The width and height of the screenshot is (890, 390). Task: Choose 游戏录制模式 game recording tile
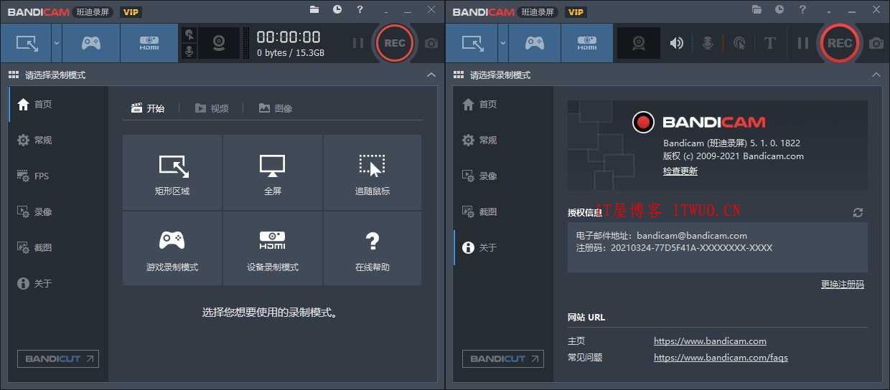(x=172, y=248)
